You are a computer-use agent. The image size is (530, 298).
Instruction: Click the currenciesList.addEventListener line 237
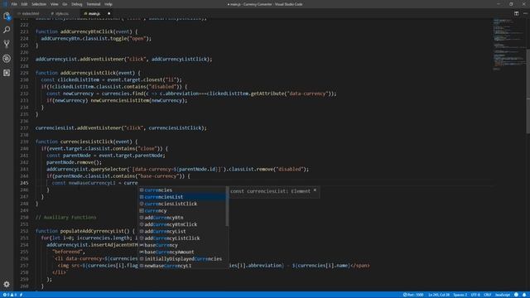(x=121, y=128)
